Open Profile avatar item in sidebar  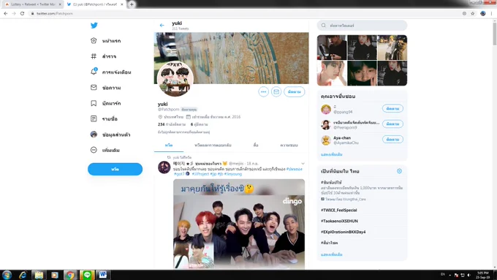[110, 135]
